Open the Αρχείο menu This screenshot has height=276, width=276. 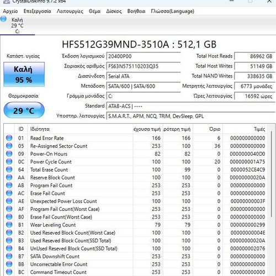click(10, 11)
